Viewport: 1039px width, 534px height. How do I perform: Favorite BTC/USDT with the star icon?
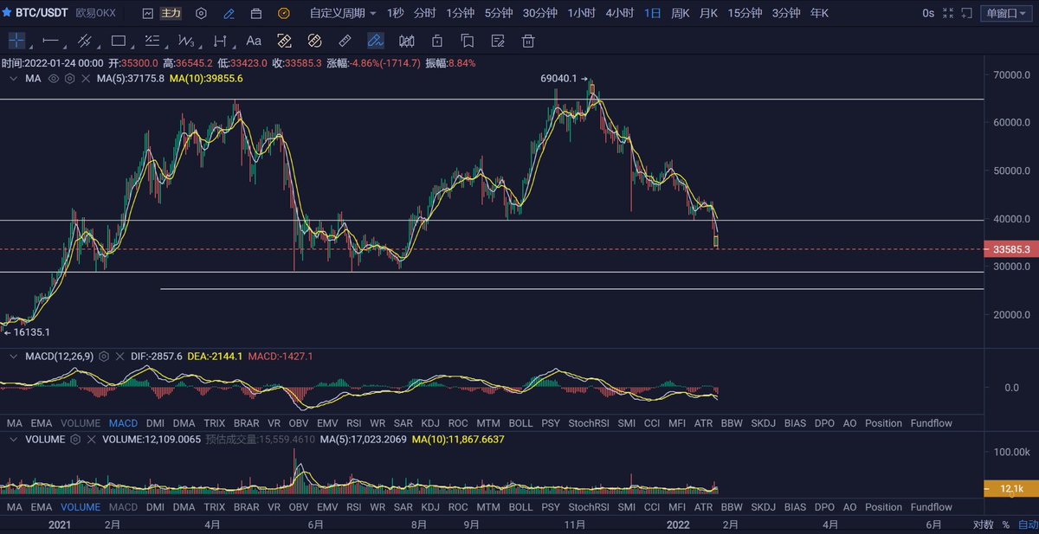click(8, 14)
